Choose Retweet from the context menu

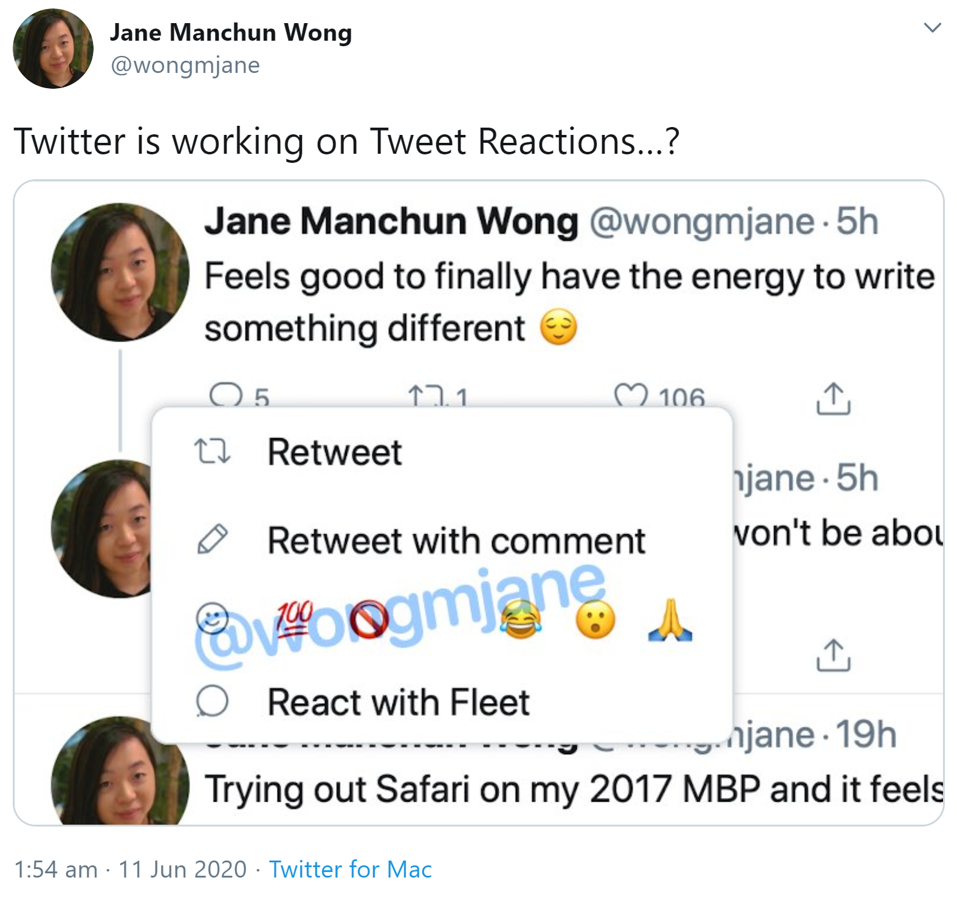coord(335,451)
